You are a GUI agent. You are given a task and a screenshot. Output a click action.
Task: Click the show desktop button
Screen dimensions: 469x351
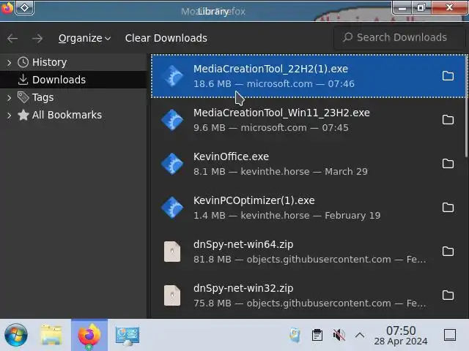450,335
